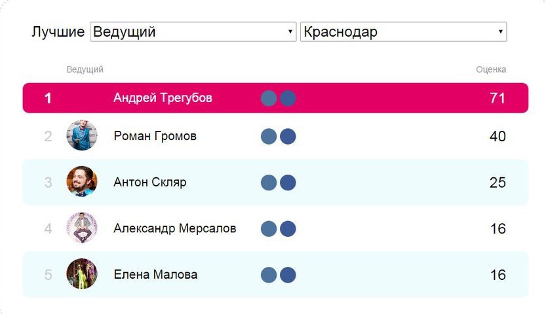Viewport: 546px width, 314px height.
Task: Open Роман Громов's profile photo
Action: [x=82, y=136]
